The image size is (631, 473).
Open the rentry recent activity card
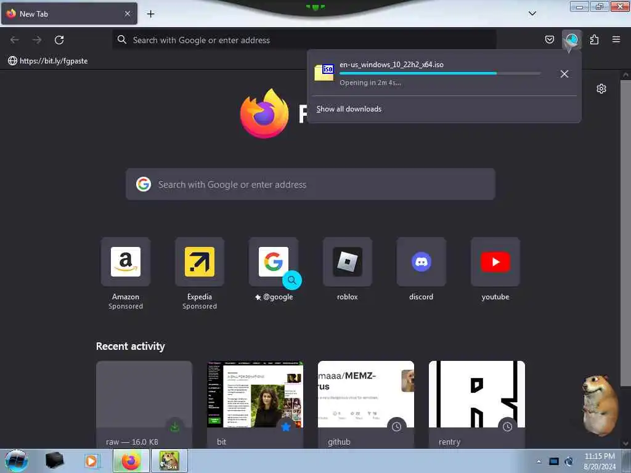477,405
